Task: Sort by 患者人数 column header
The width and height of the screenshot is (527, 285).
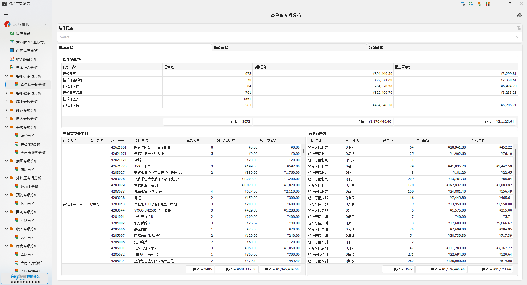Action: pos(200,141)
